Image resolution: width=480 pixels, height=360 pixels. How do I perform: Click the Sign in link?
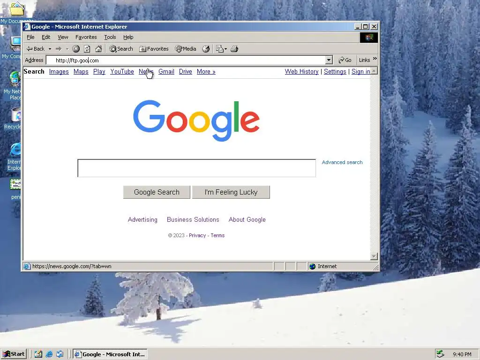click(x=360, y=72)
